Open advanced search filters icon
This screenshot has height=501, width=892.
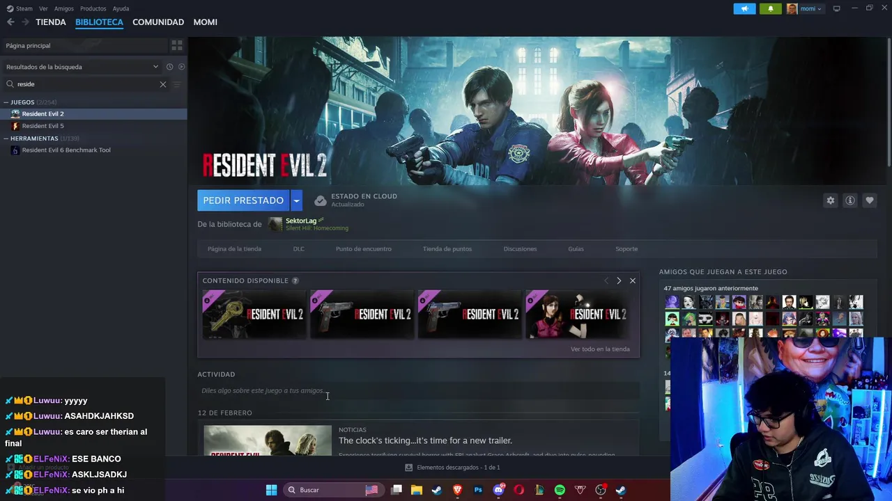(176, 84)
